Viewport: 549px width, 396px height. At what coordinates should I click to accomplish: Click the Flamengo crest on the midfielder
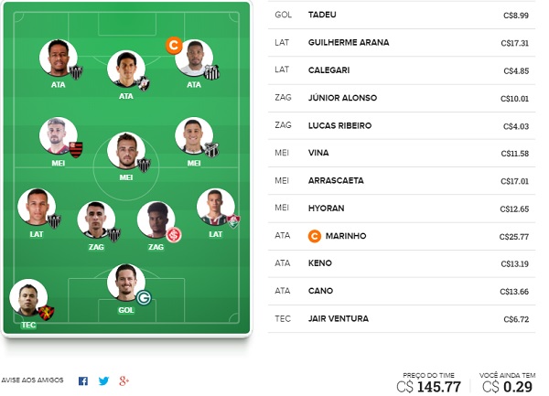pos(76,150)
